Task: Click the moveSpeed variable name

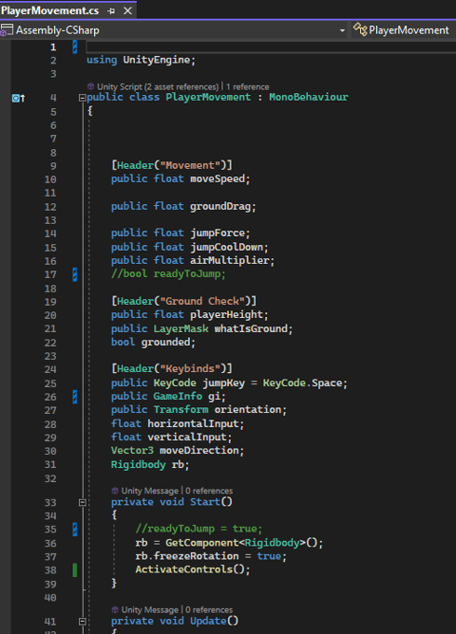Action: tap(217, 179)
